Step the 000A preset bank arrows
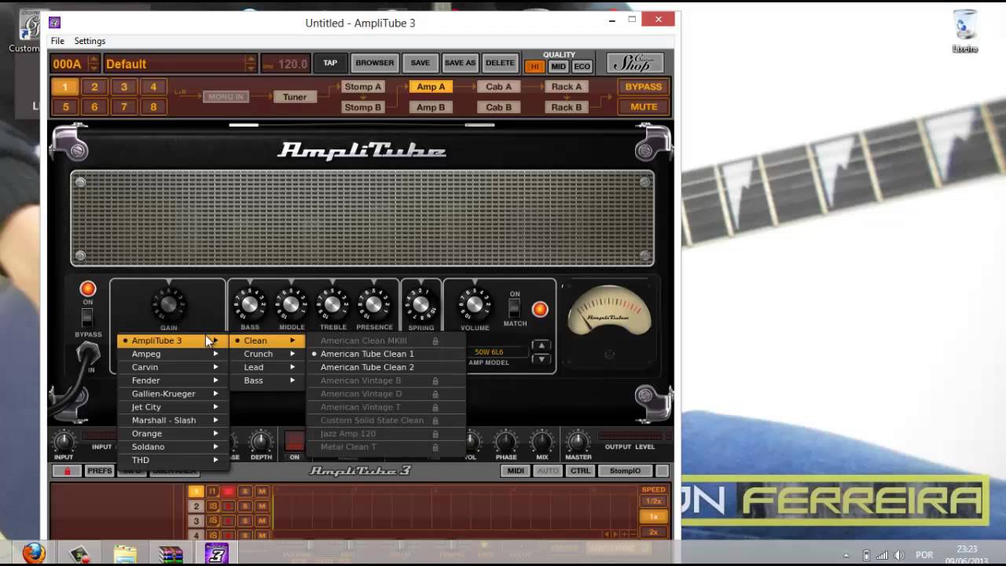The height and width of the screenshot is (566, 1006). point(94,64)
